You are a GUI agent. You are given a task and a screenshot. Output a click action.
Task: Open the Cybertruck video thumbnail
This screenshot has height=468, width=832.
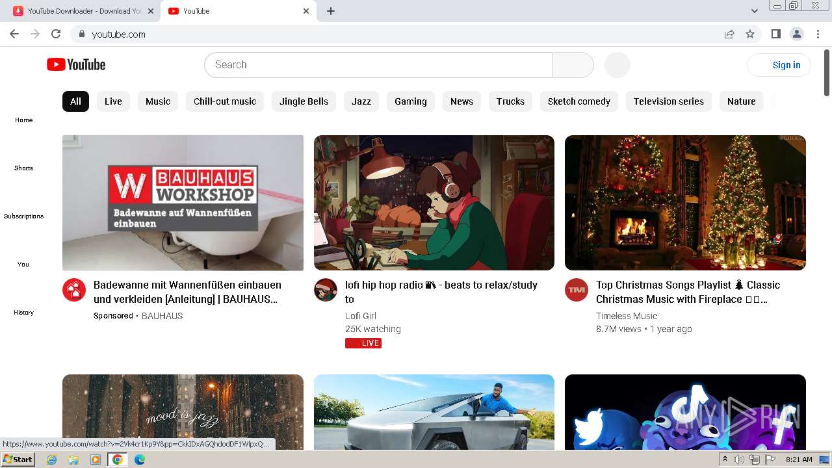[x=434, y=412]
